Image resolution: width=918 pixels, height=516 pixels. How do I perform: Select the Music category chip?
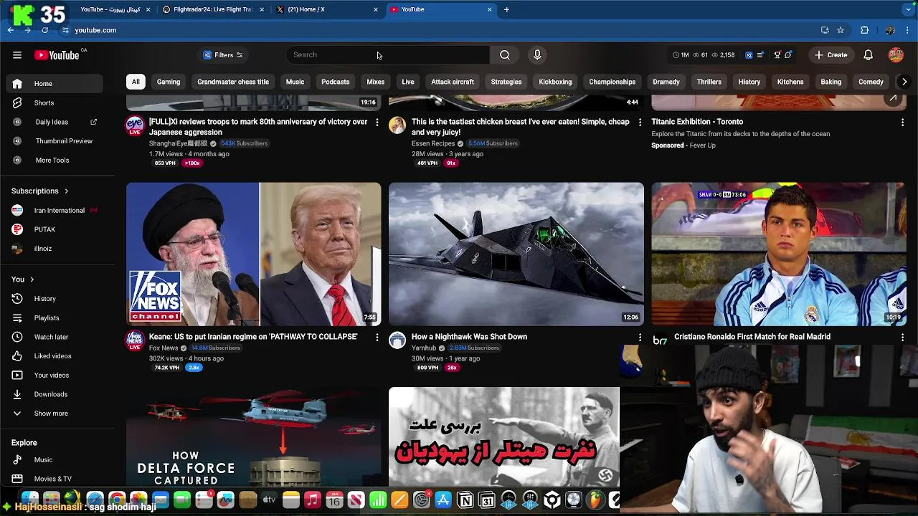(295, 82)
